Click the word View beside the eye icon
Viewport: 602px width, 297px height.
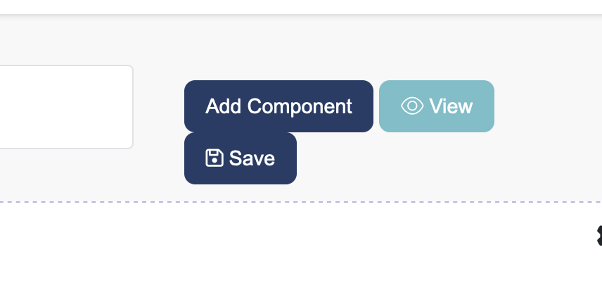[451, 106]
